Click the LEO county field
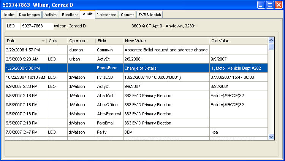285x161 pixels. click(x=13, y=26)
